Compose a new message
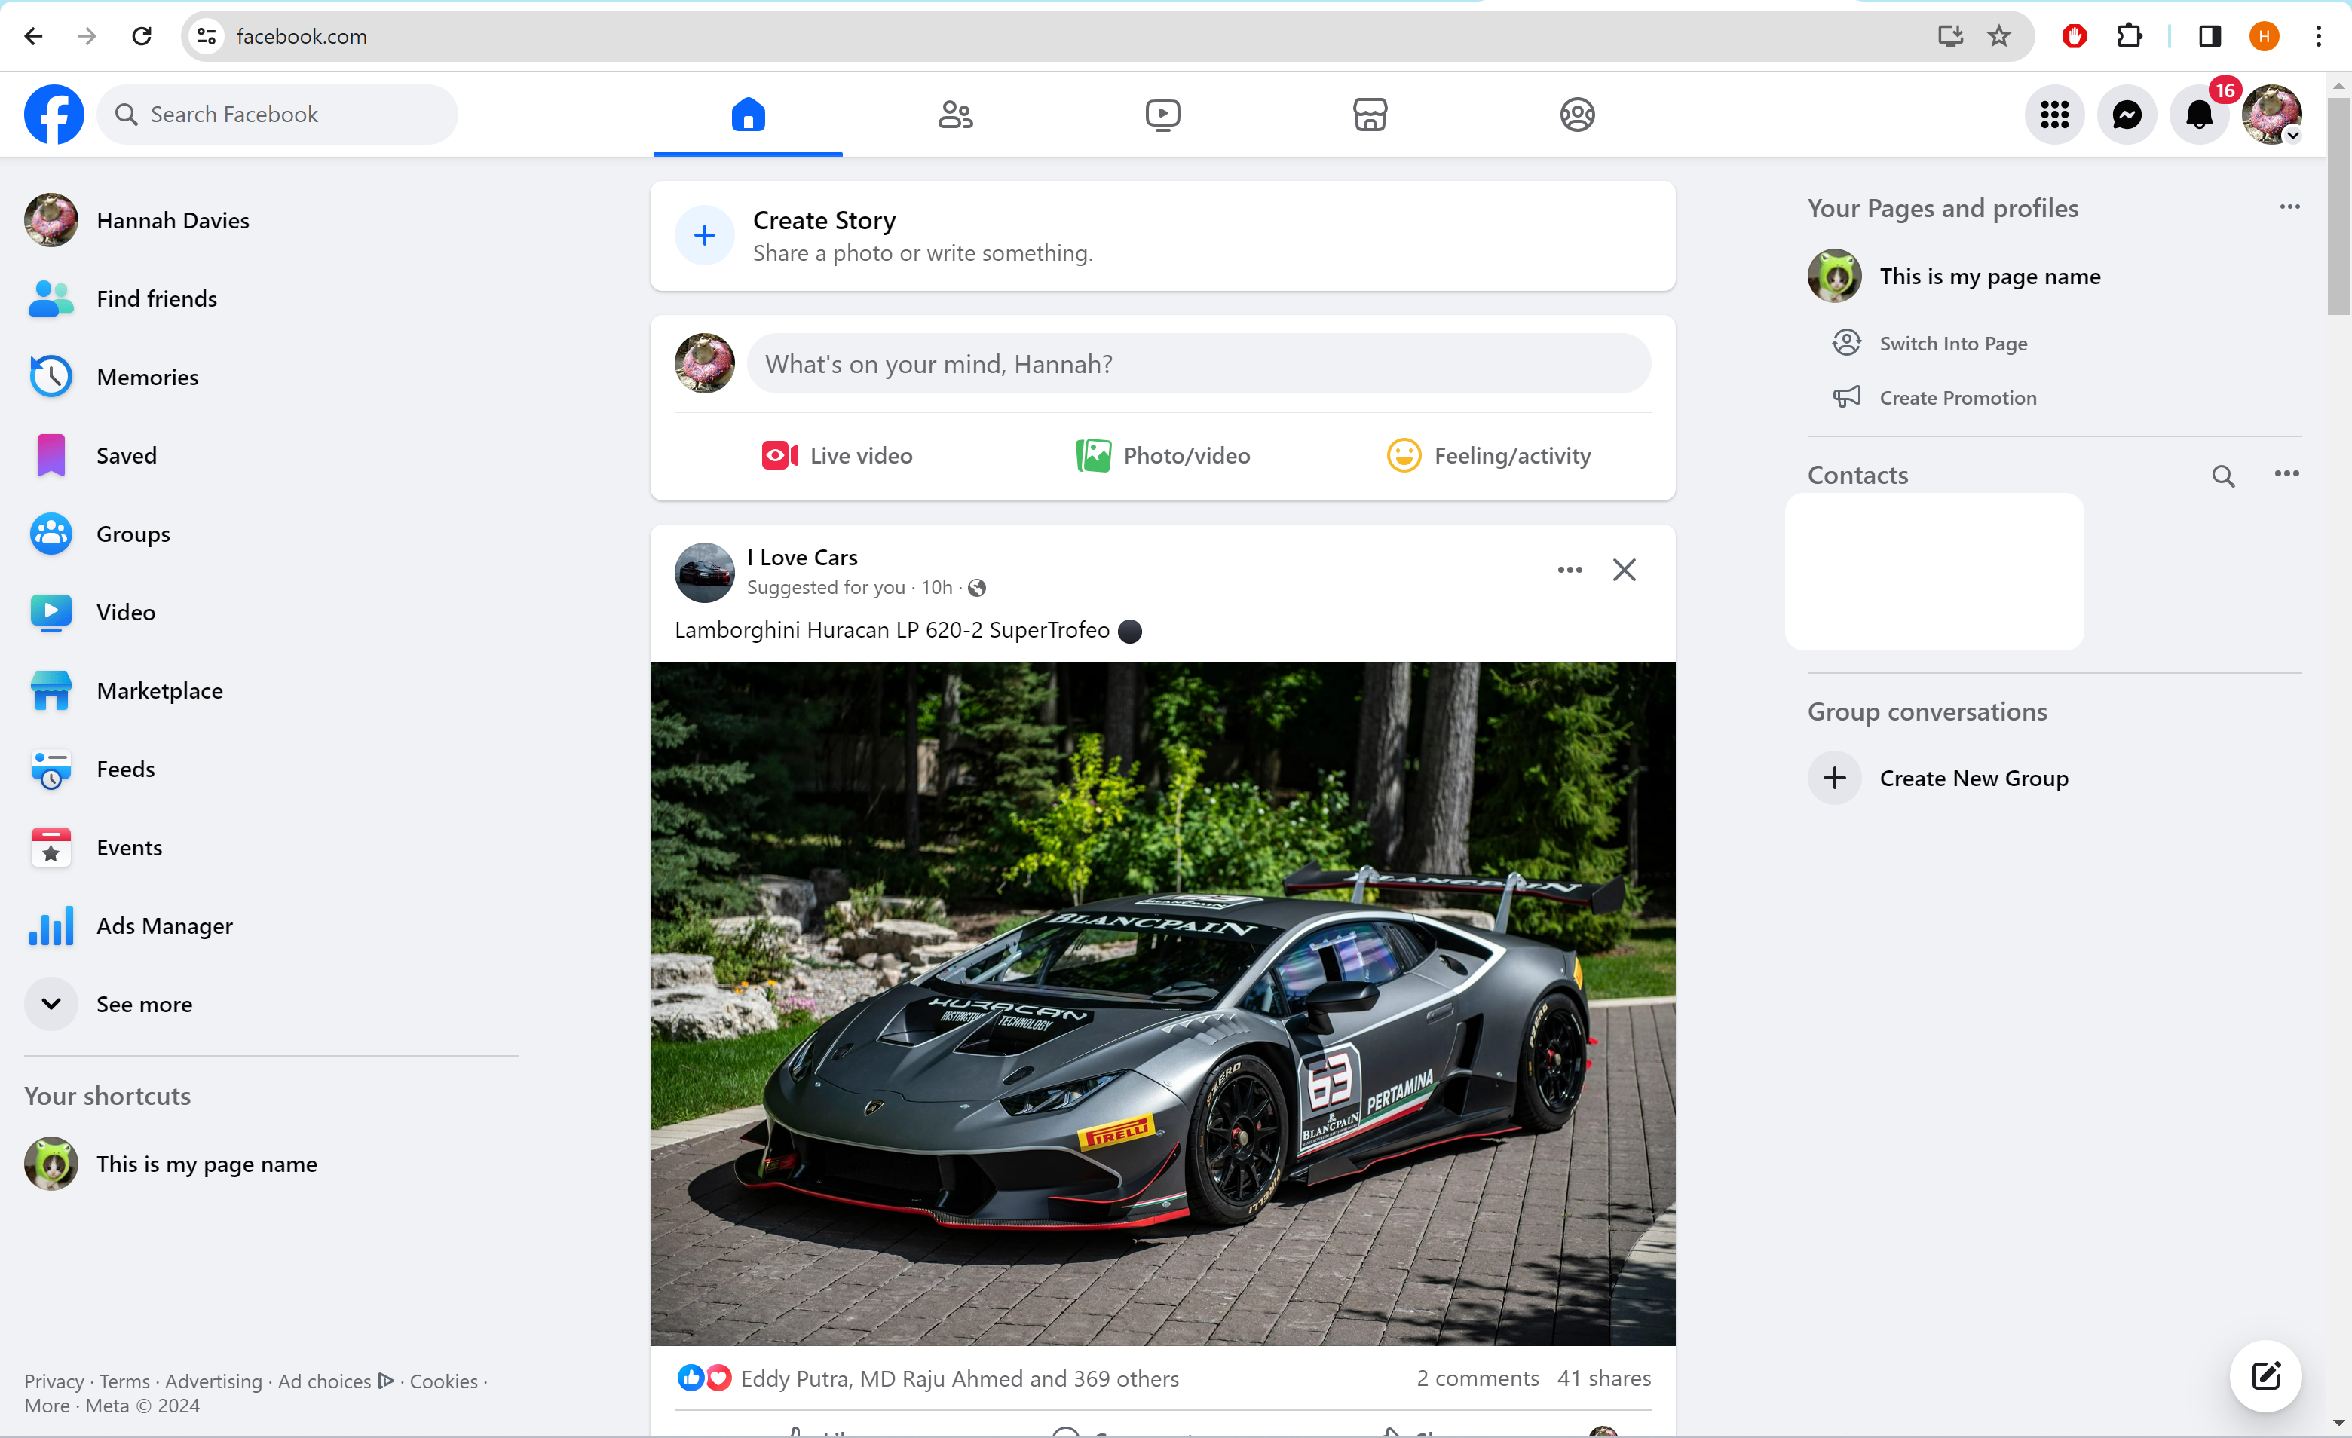The image size is (2352, 1438). pyautogui.click(x=2265, y=1375)
